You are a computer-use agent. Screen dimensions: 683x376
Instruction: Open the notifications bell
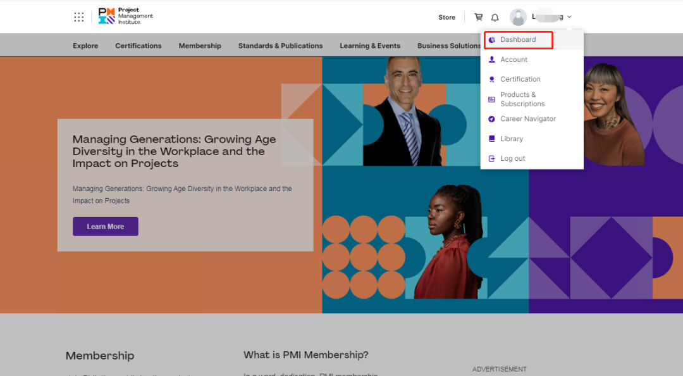pyautogui.click(x=495, y=18)
